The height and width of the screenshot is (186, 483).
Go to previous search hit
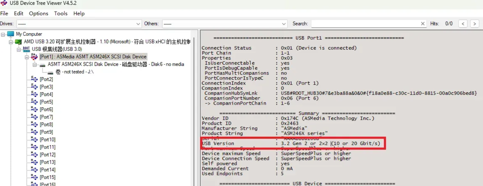463,24
